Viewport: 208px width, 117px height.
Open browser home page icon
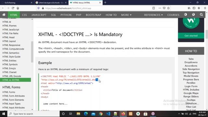click(18, 8)
